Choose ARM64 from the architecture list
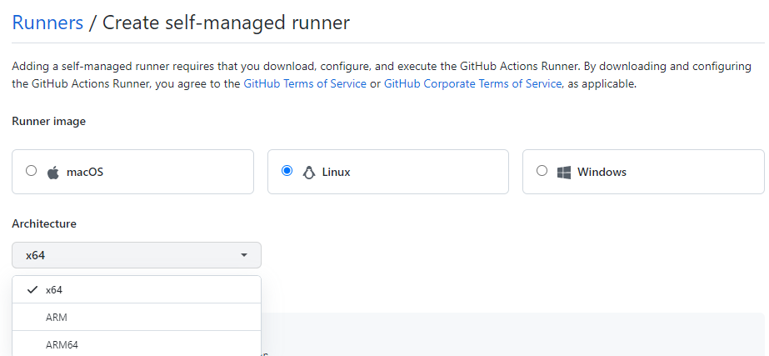The height and width of the screenshot is (356, 769). 137,343
